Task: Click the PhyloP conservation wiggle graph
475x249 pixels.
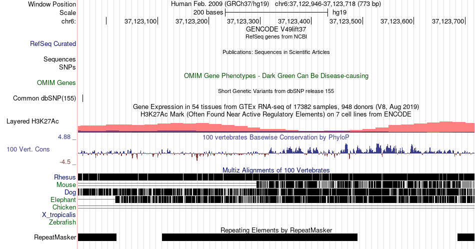Action: [276, 151]
